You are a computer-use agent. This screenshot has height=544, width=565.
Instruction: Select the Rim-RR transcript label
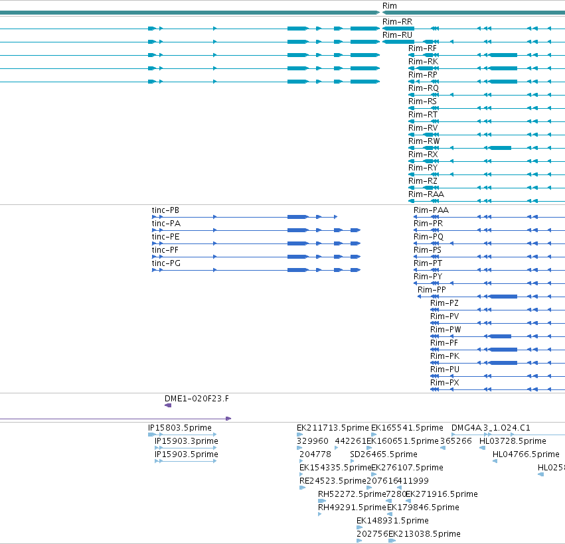[x=397, y=22]
